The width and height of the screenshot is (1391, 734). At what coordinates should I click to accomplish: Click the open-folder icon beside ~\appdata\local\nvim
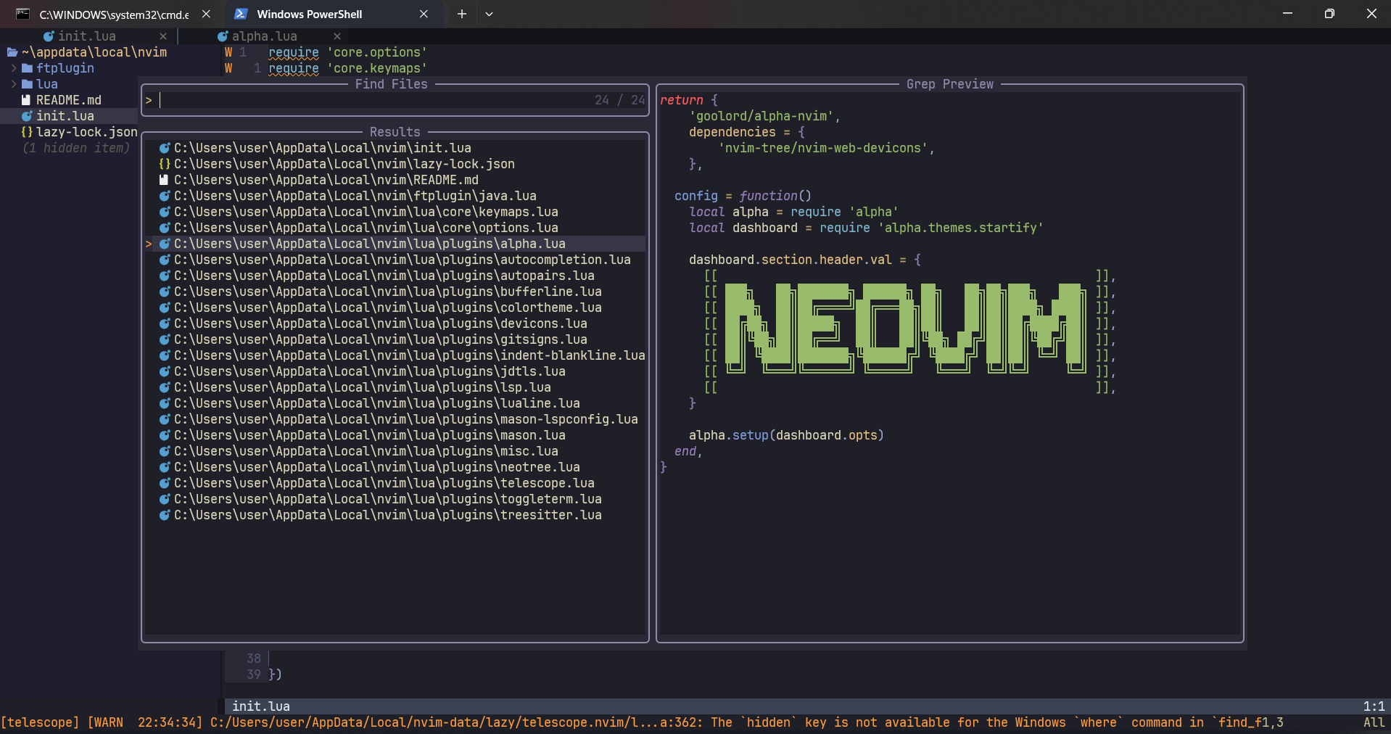[x=12, y=52]
